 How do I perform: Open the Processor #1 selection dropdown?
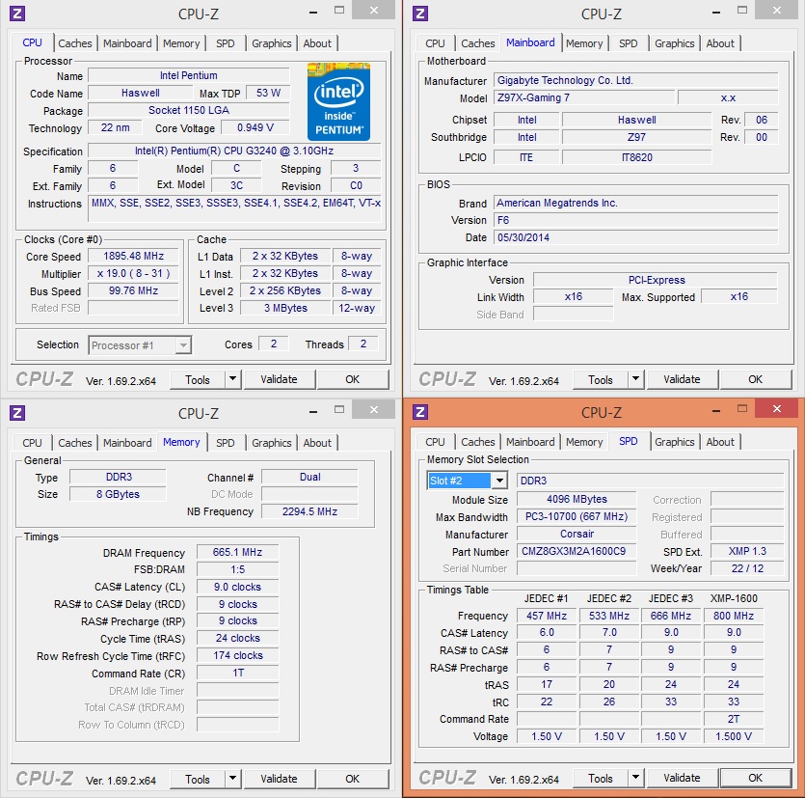(183, 345)
